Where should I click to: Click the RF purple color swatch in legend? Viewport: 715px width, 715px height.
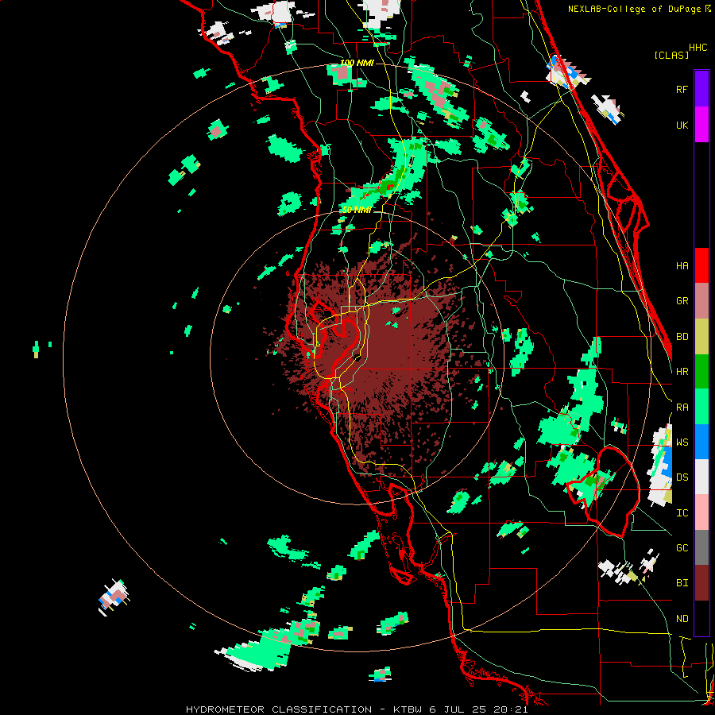pos(701,89)
